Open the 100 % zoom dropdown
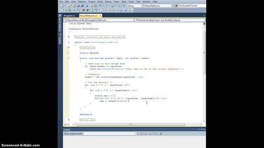 (x=73, y=125)
